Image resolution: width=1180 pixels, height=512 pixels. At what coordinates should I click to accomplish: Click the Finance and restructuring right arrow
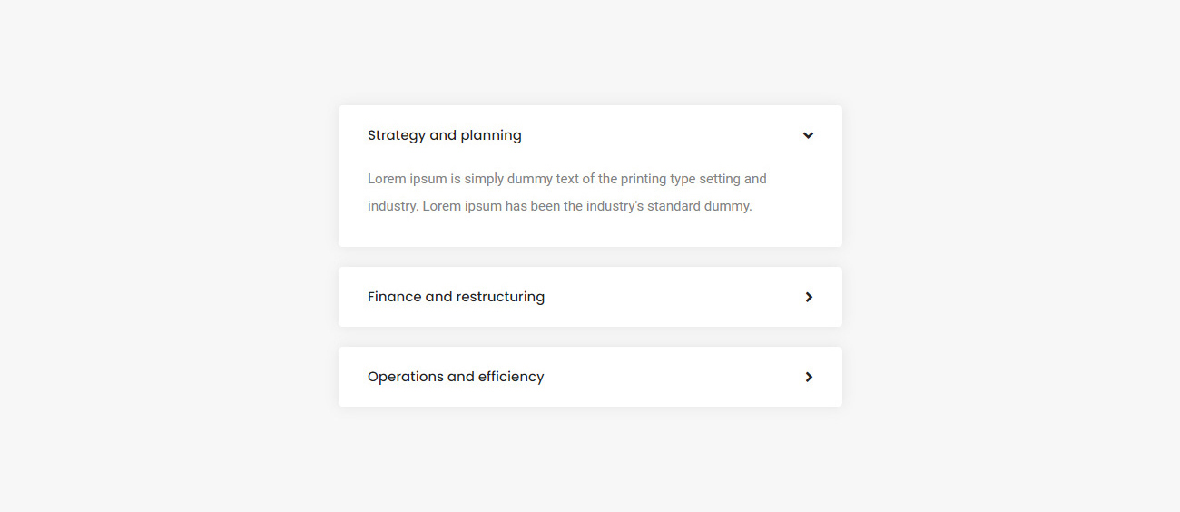coord(809,297)
